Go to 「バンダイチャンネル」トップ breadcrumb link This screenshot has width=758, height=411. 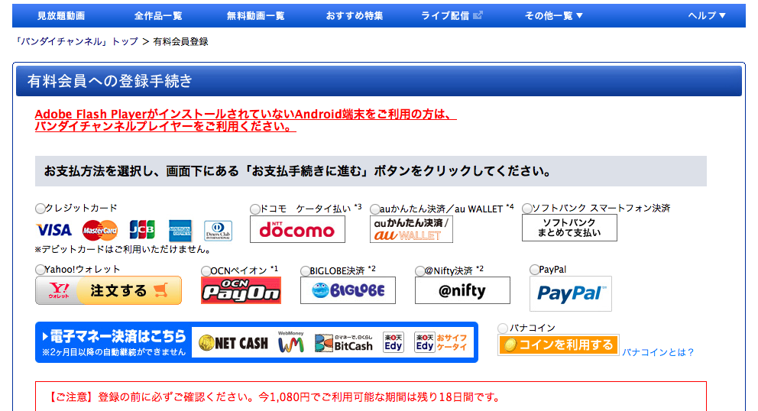76,41
